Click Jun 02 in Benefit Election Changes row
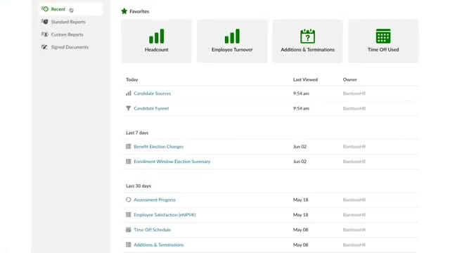 click(x=300, y=147)
